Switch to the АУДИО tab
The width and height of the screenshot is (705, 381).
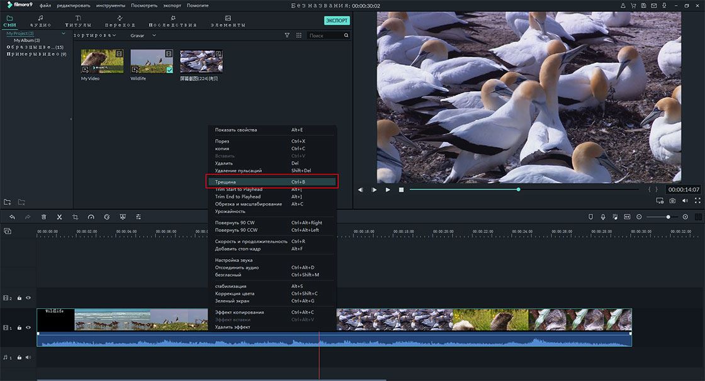pyautogui.click(x=40, y=21)
